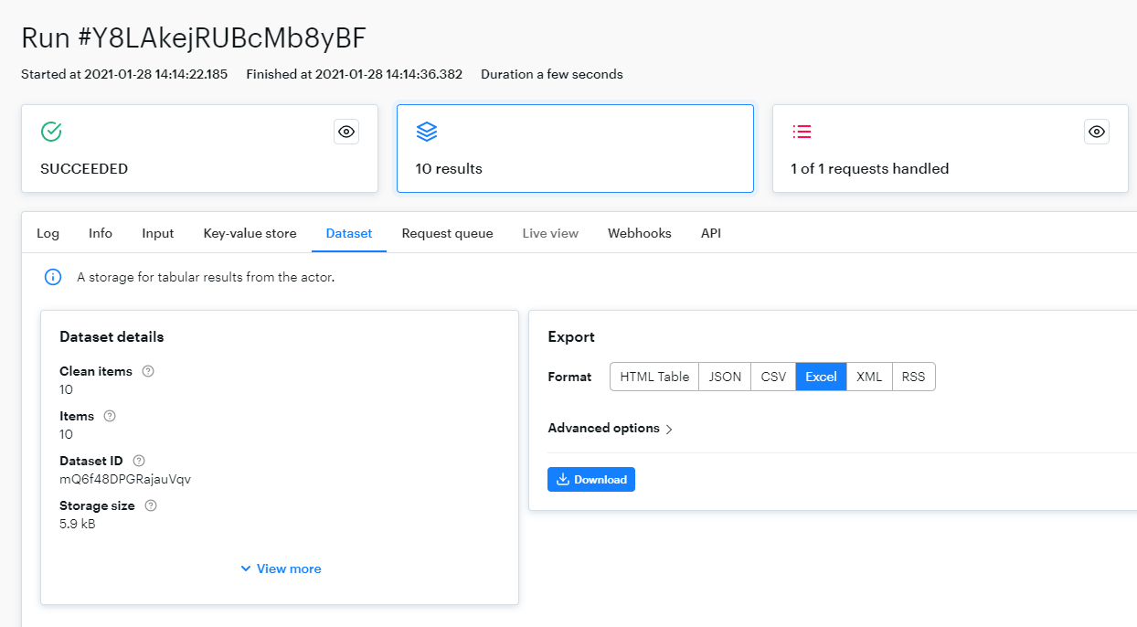This screenshot has height=627, width=1137.
Task: Click the blue layers icon above 10 results
Action: pos(427,132)
